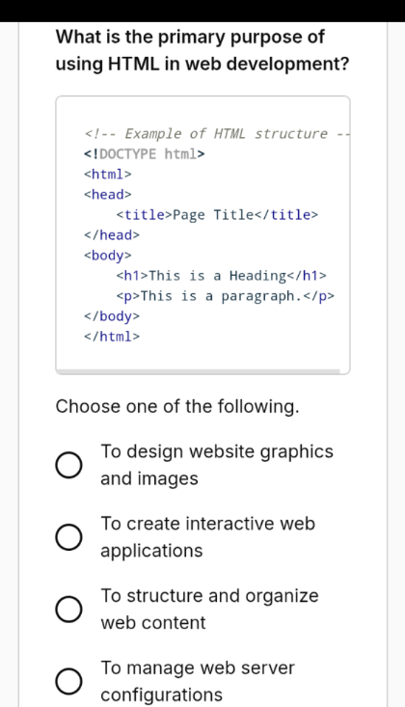Screen dimensions: 405x707
Task: Click the 'To design website graphics and images' label
Action: coord(216,465)
